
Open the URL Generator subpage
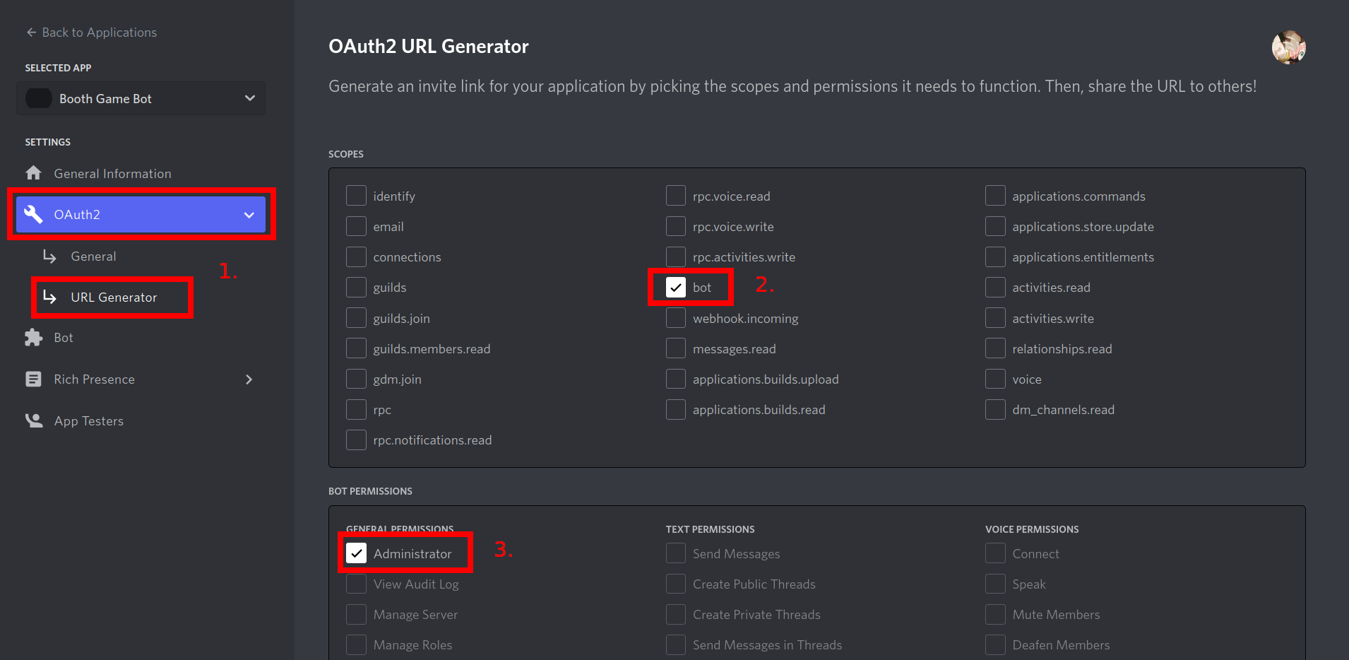pyautogui.click(x=113, y=297)
